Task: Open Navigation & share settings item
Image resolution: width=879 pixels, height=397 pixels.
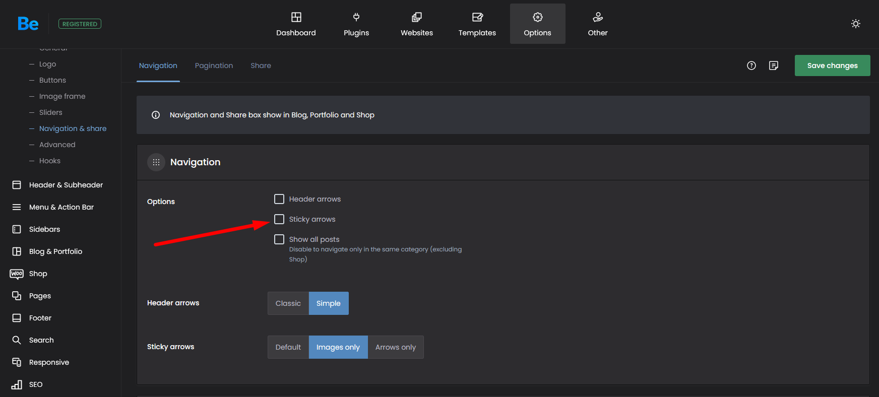Action: pos(73,128)
